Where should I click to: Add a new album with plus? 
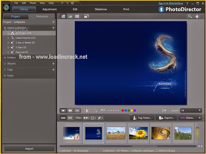point(53,64)
